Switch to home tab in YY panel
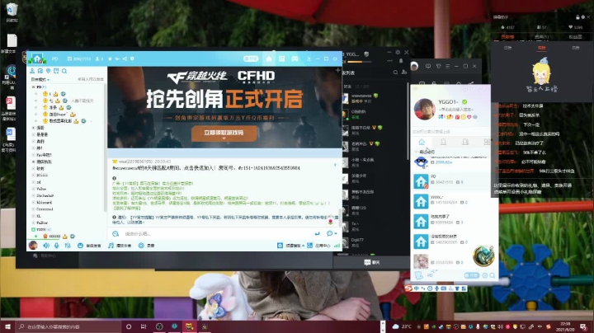This screenshot has height=333, width=594. coord(422,142)
